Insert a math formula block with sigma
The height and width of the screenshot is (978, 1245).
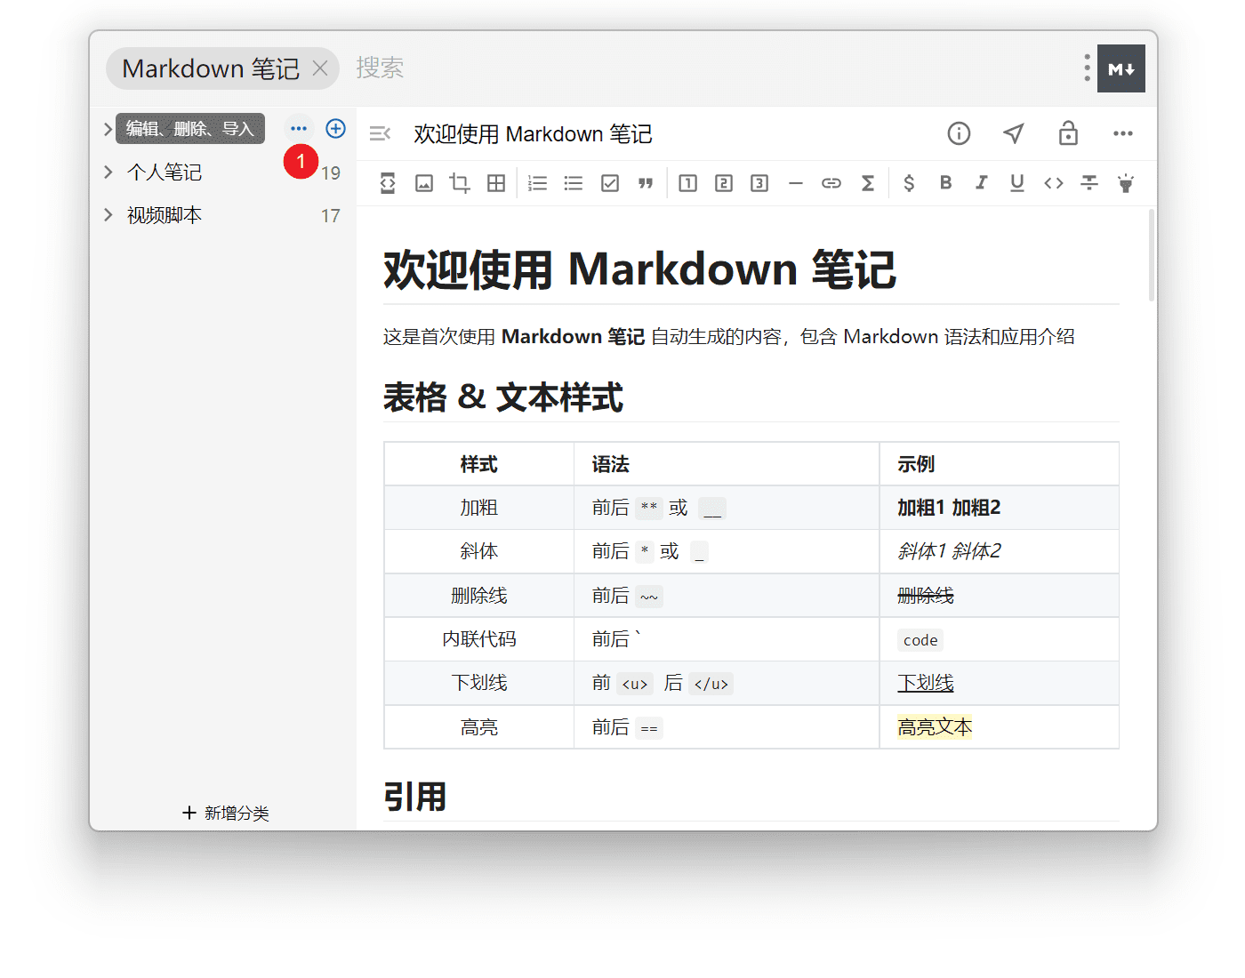[868, 183]
